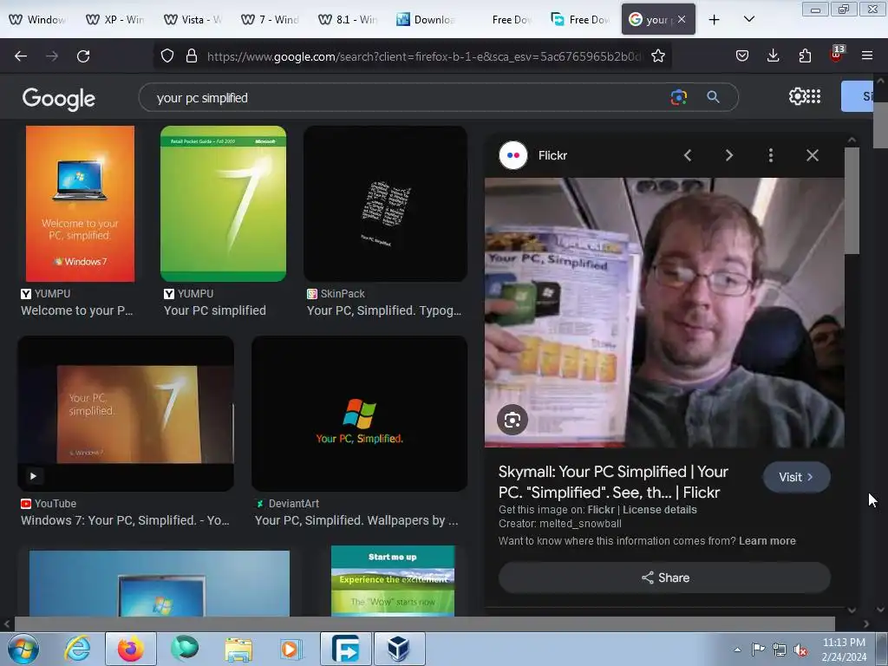Open green Windows 7 pocket guide thumbnail
Image resolution: width=888 pixels, height=666 pixels.
point(223,204)
